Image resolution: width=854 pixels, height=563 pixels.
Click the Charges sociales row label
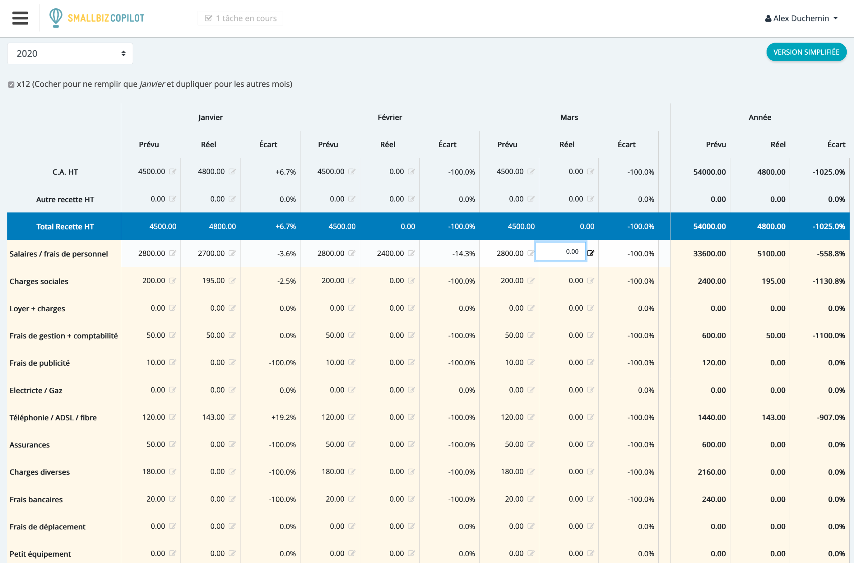point(39,281)
